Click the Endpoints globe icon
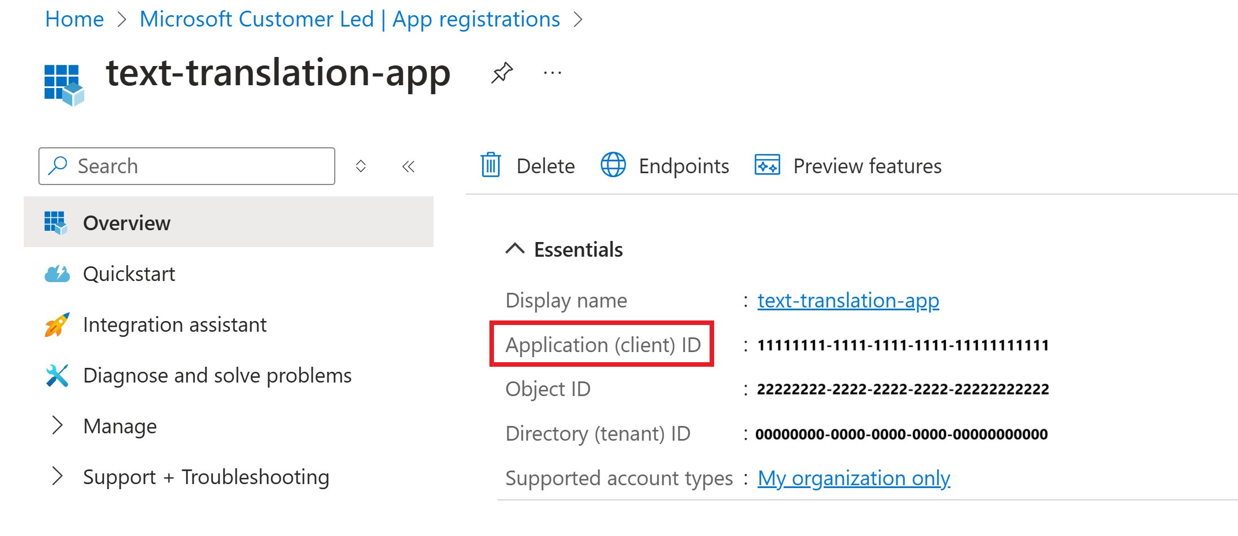Viewport: 1238px width, 536px height. [x=613, y=165]
